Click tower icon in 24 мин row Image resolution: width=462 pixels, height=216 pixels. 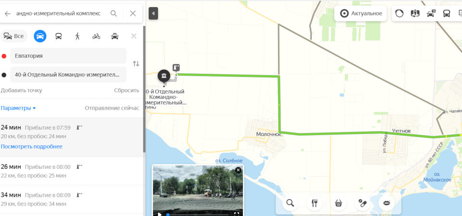(x=79, y=127)
